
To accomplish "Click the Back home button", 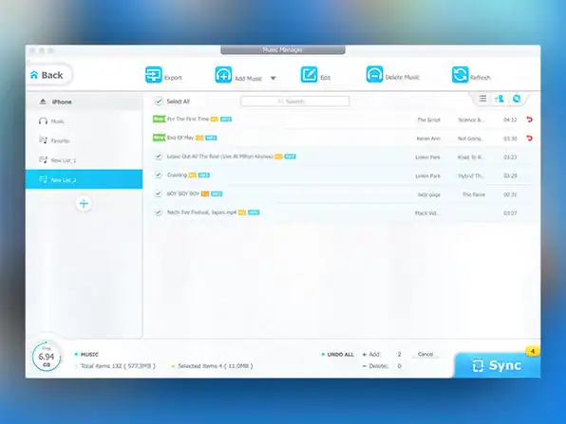I will tap(48, 75).
